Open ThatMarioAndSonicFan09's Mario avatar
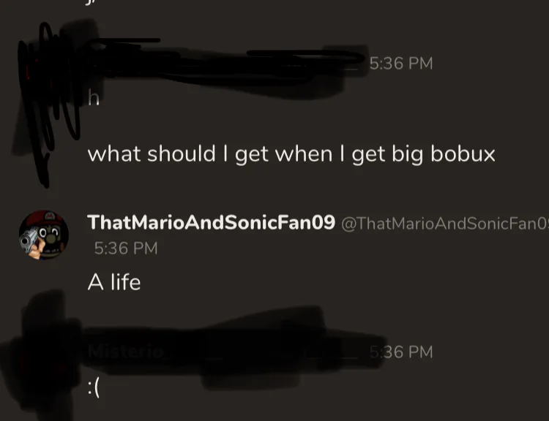 44,235
